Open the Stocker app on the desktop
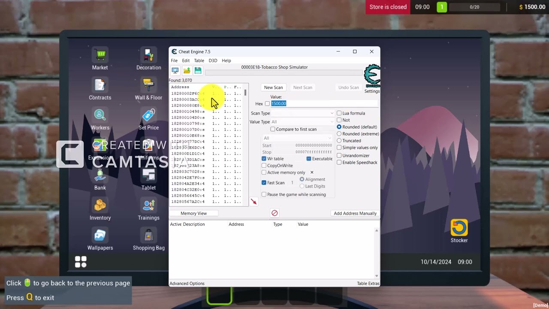The image size is (549, 309). (459, 227)
